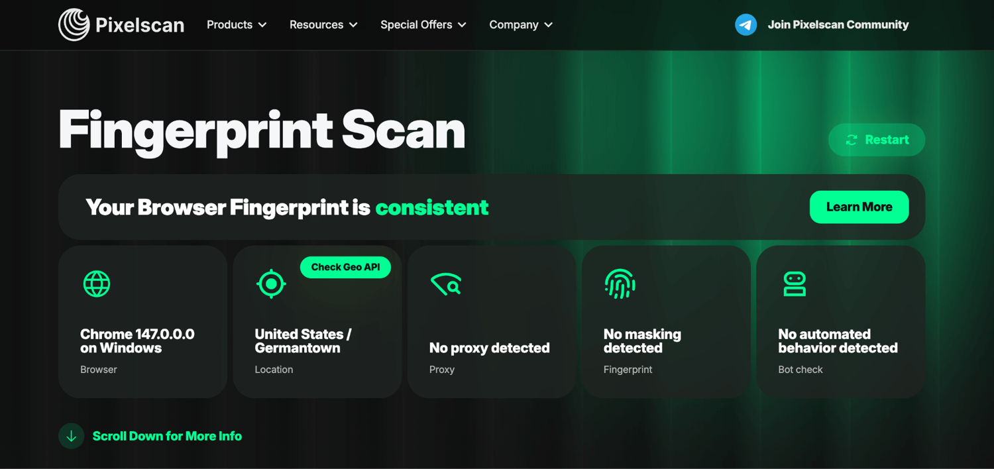Click 'Your Browser Fingerprint is' text
The width and height of the screenshot is (994, 469).
tap(228, 207)
